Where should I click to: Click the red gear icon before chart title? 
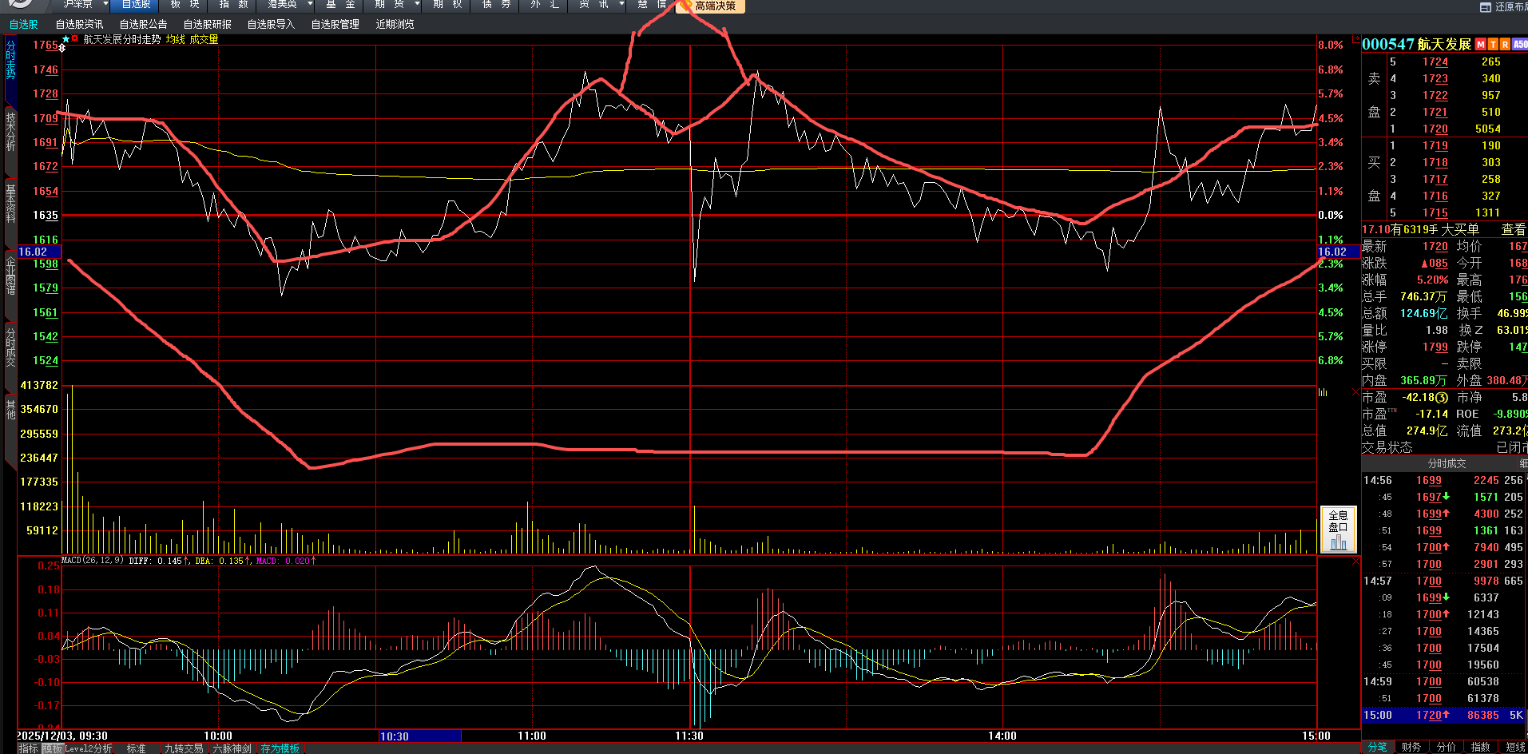click(75, 38)
